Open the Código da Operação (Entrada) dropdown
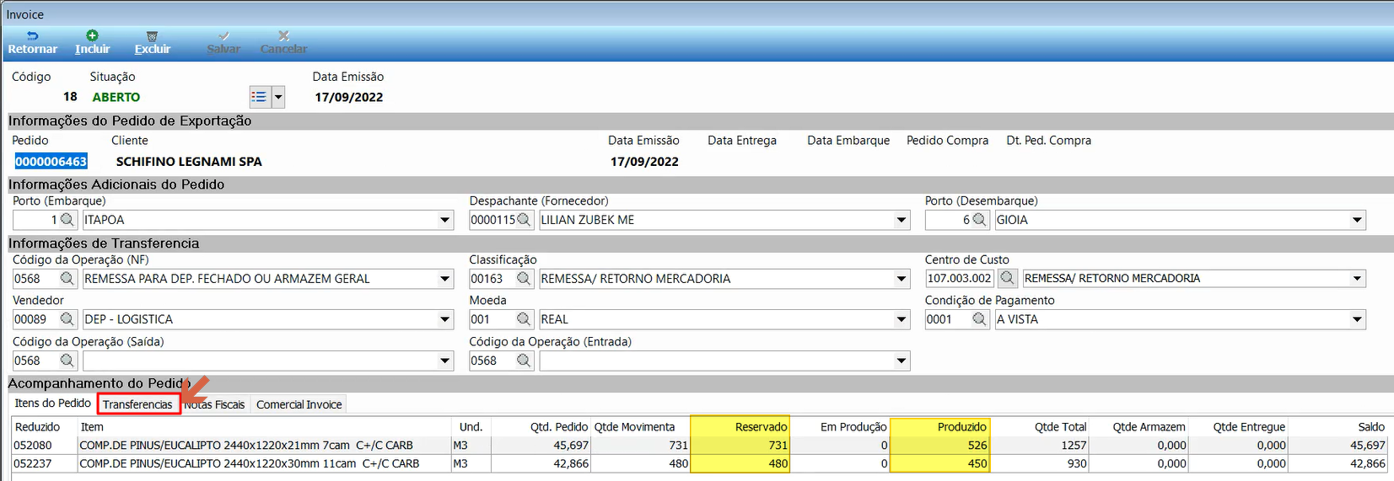 [x=902, y=361]
